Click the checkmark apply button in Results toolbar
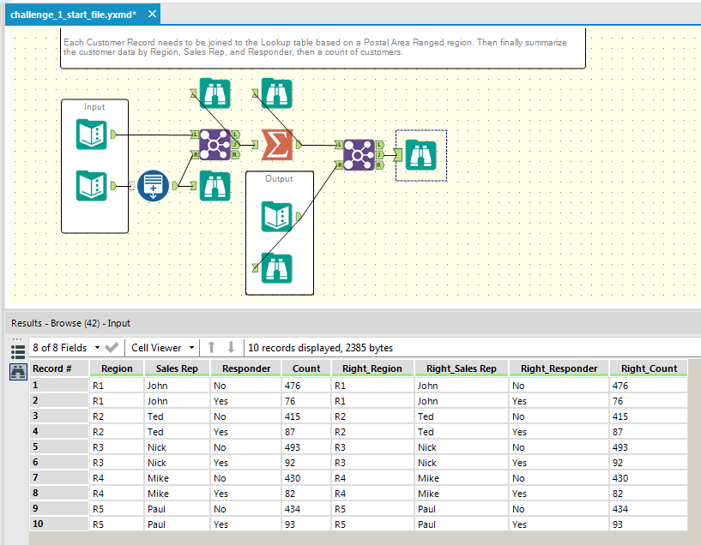This screenshot has width=701, height=545. [x=112, y=348]
